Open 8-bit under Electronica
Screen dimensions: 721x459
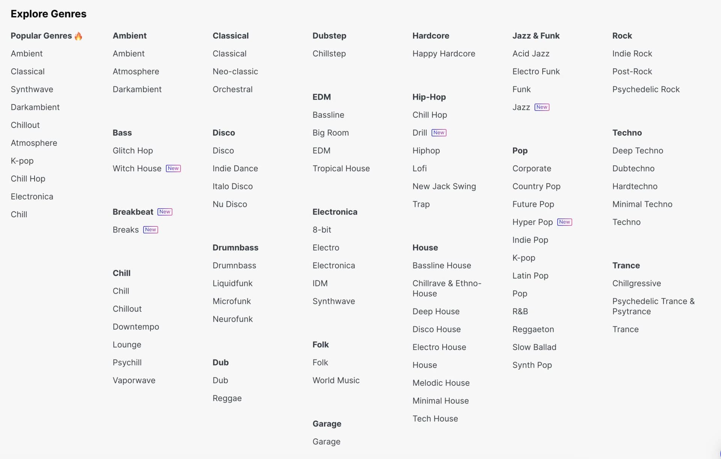click(x=321, y=229)
